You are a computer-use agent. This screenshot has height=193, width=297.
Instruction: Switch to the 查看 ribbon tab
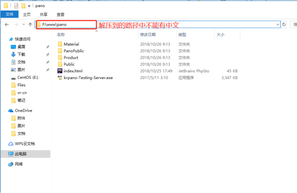60,15
